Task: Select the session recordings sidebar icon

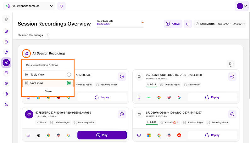Action: tap(6, 63)
